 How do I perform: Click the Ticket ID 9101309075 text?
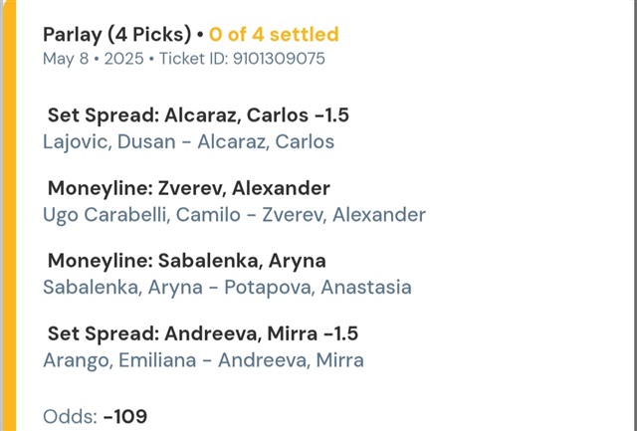242,59
